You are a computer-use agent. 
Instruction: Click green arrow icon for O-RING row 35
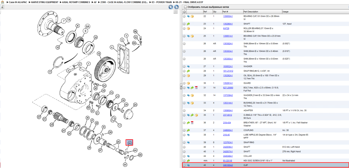[x=192, y=115]
